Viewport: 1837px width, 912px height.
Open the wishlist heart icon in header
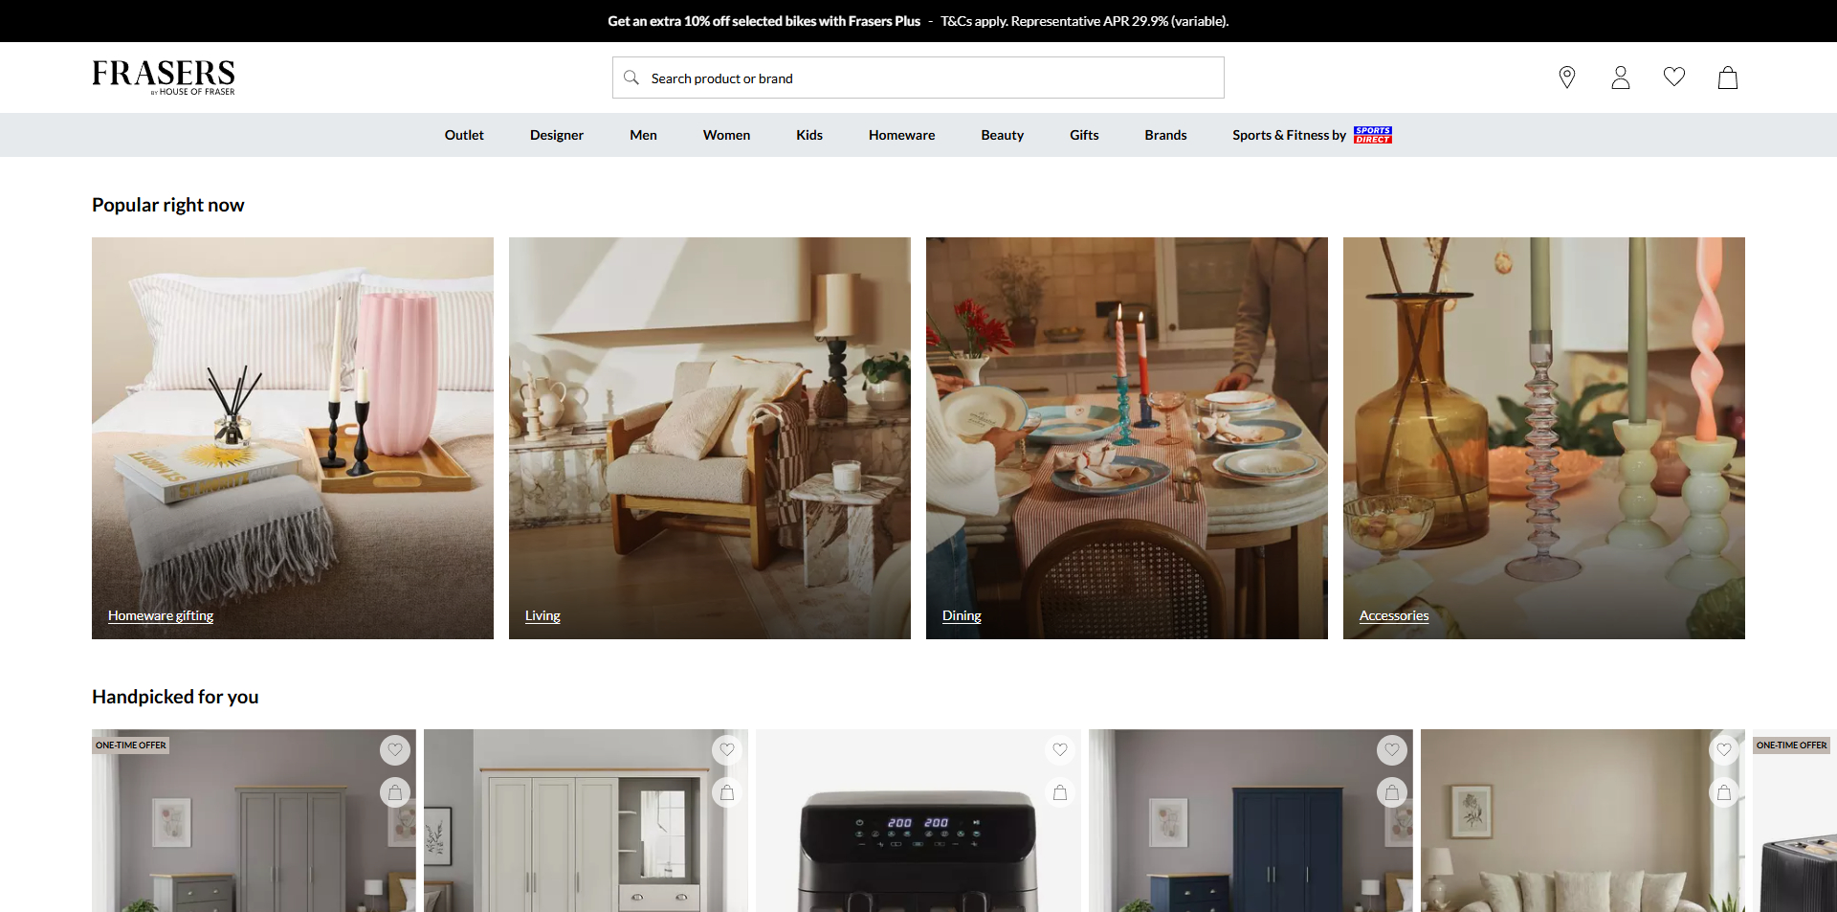tap(1673, 77)
